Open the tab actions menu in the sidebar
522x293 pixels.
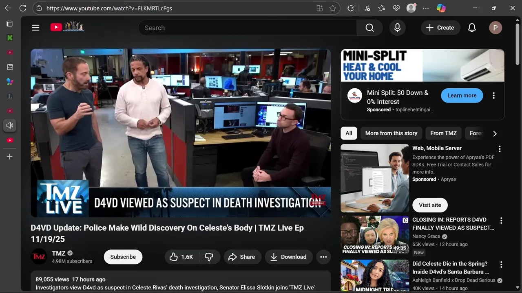pyautogui.click(x=10, y=24)
